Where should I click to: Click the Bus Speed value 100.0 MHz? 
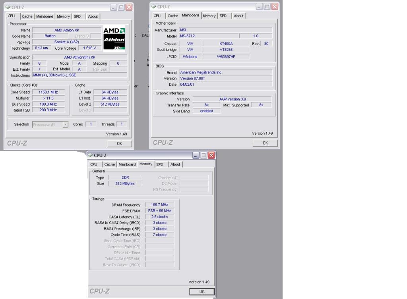pyautogui.click(x=48, y=104)
